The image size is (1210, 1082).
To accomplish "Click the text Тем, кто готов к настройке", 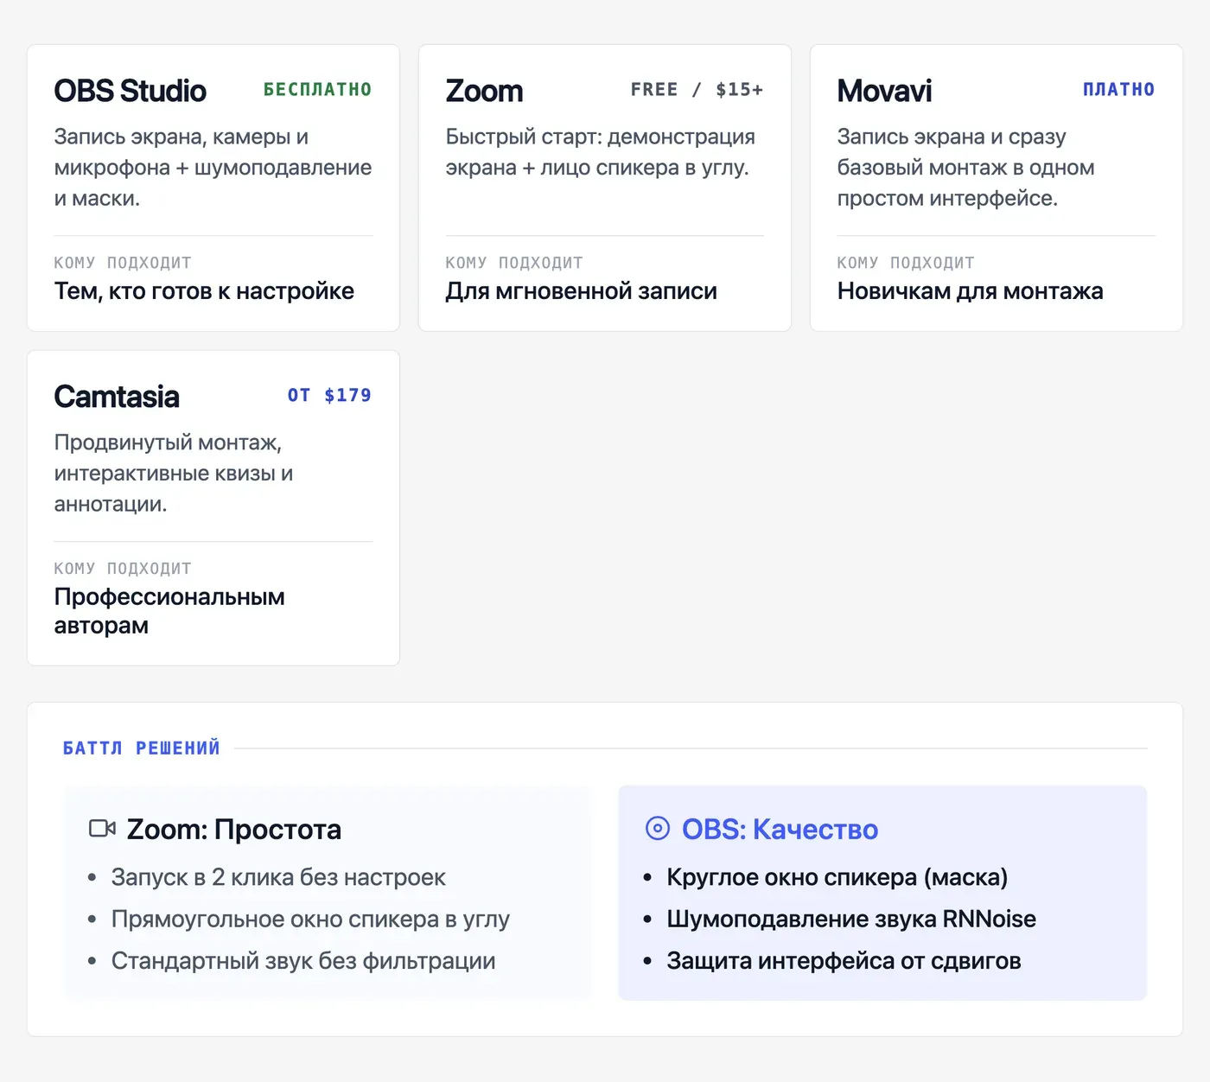I will (204, 291).
